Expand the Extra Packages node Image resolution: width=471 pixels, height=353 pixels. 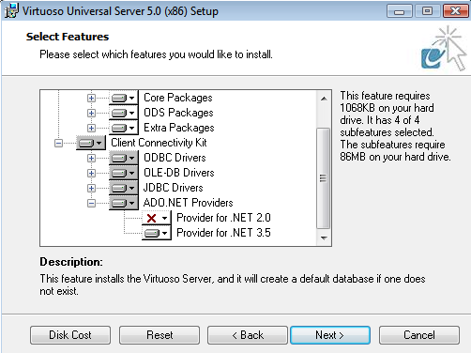tap(91, 128)
